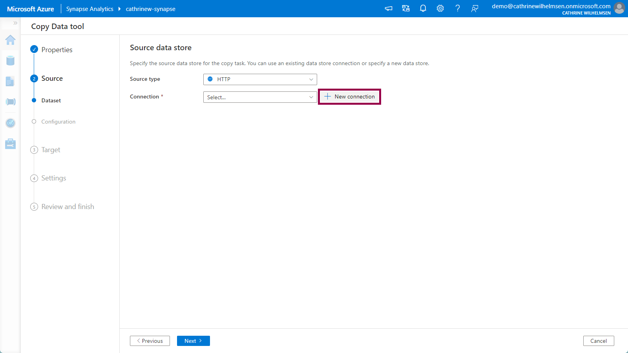The width and height of the screenshot is (628, 353).
Task: Open the Monitor hub gauge icon
Action: [x=11, y=123]
